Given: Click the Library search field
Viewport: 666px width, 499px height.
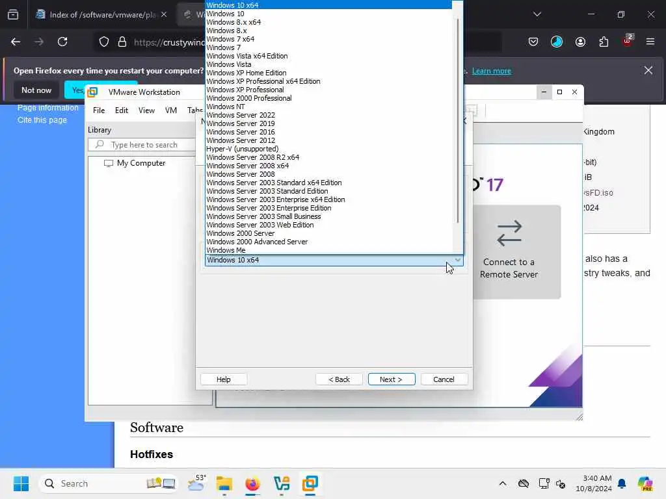Looking at the screenshot, I should point(142,145).
